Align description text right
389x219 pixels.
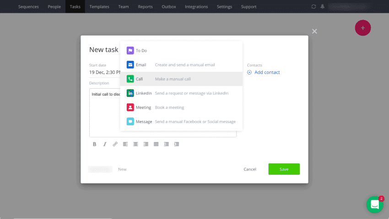(x=146, y=144)
